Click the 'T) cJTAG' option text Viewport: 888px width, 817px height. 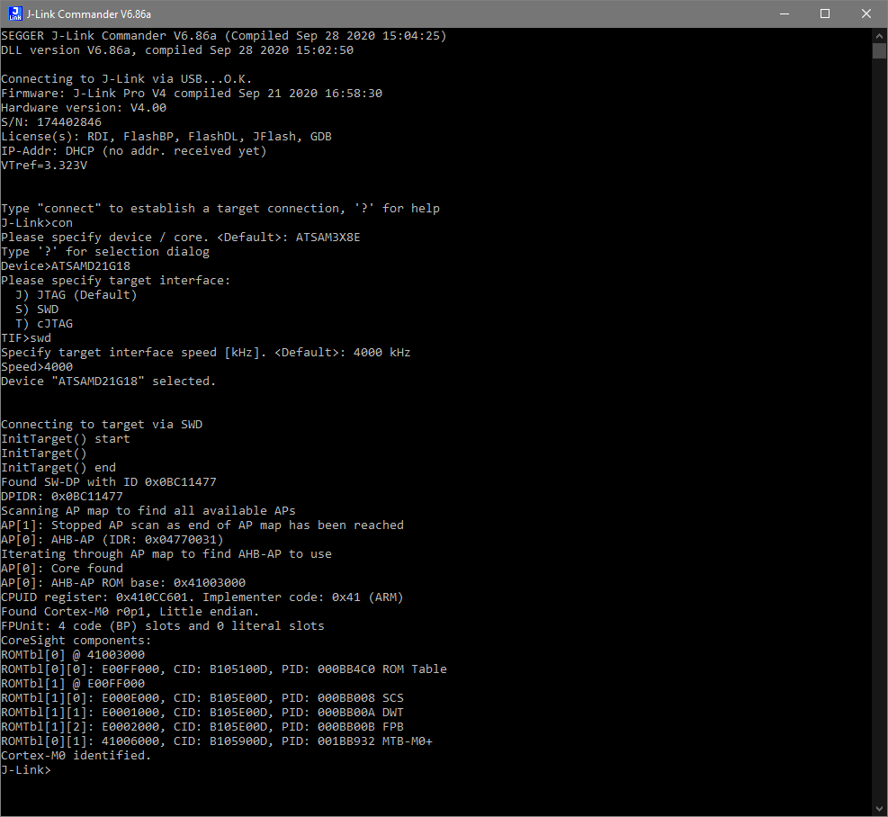[x=44, y=324]
